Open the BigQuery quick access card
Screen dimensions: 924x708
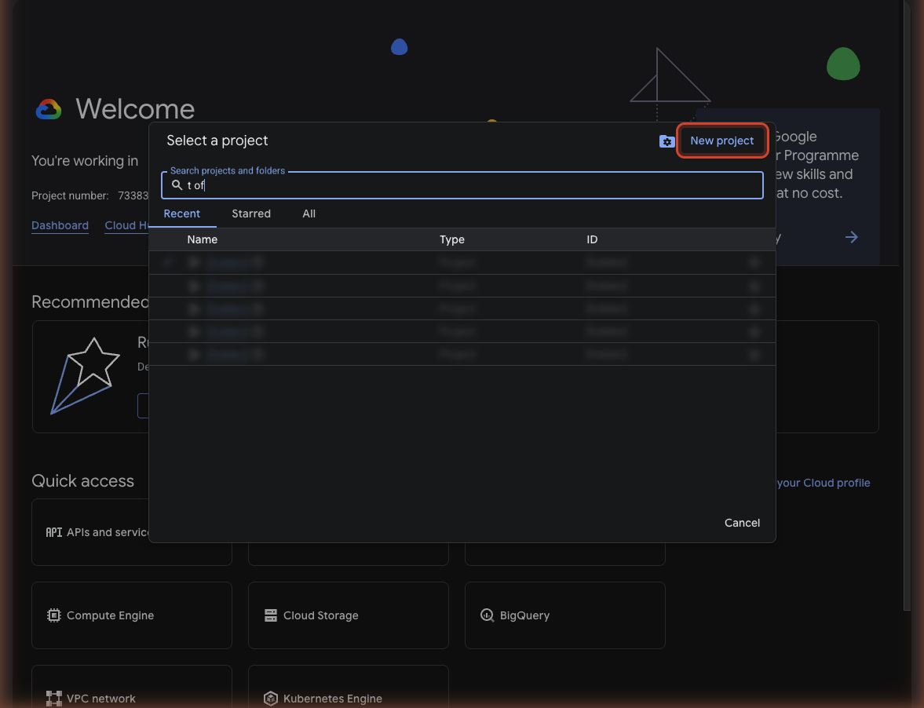(x=565, y=615)
